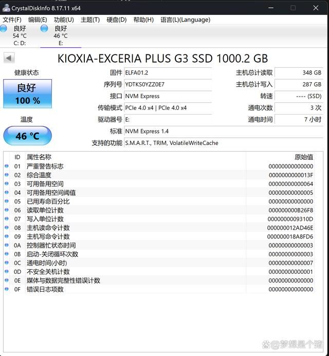Click status dot of attribute 08 主机读命令计数
The image size is (329, 356).
(x=7, y=228)
